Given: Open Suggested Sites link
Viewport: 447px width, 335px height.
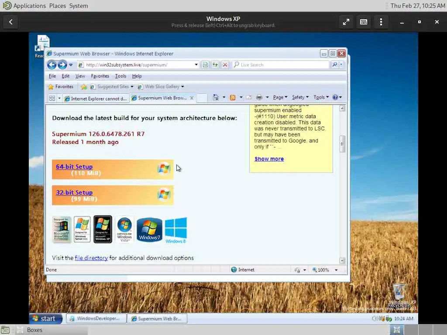Looking at the screenshot, I should point(112,87).
